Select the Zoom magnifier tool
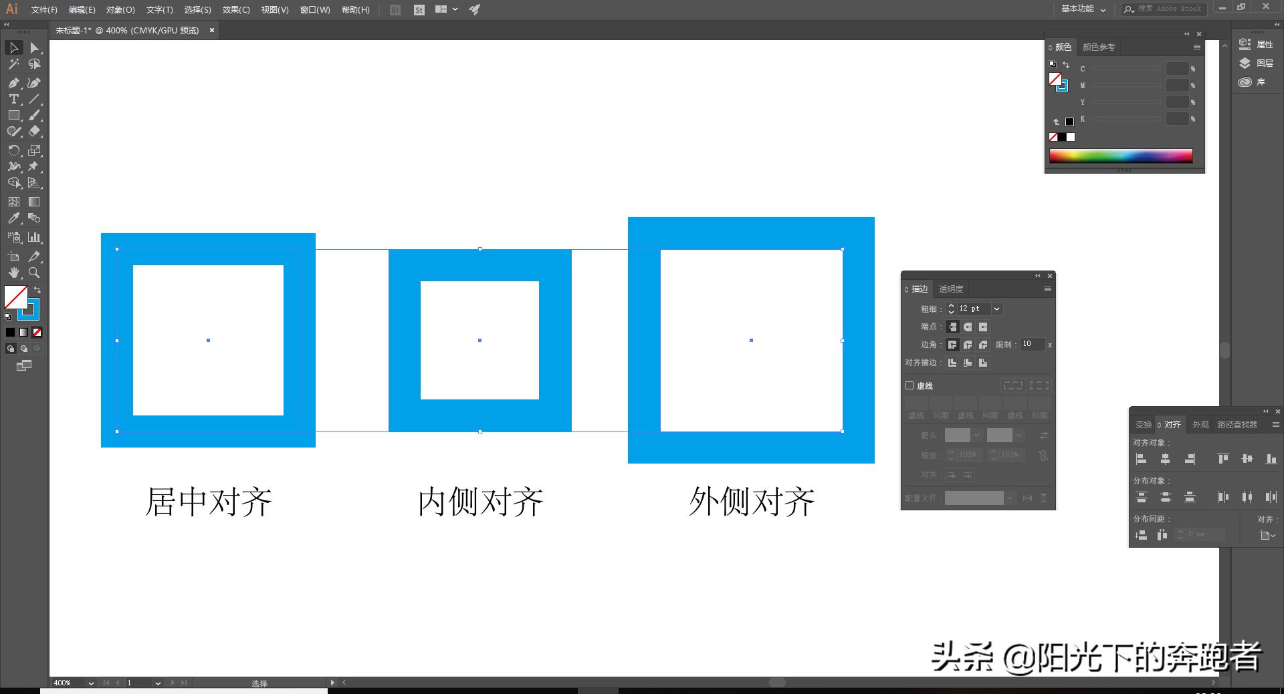The height and width of the screenshot is (694, 1284). point(35,273)
